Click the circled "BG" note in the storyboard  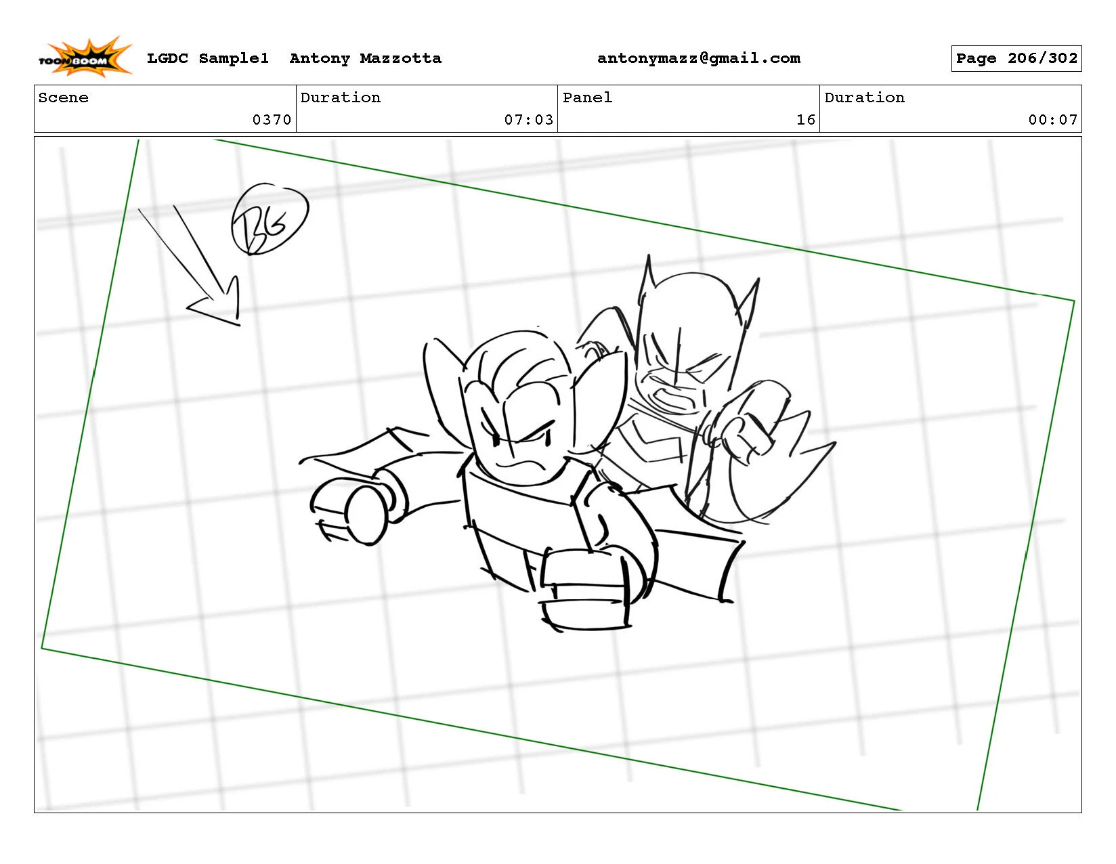click(270, 219)
